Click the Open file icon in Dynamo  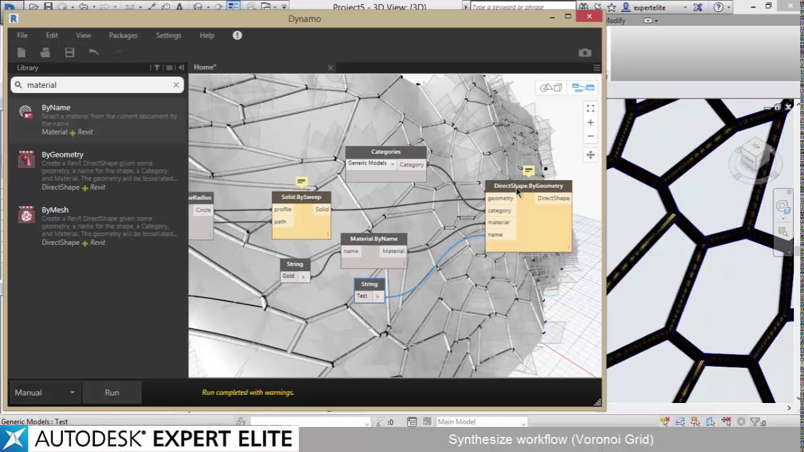point(45,53)
